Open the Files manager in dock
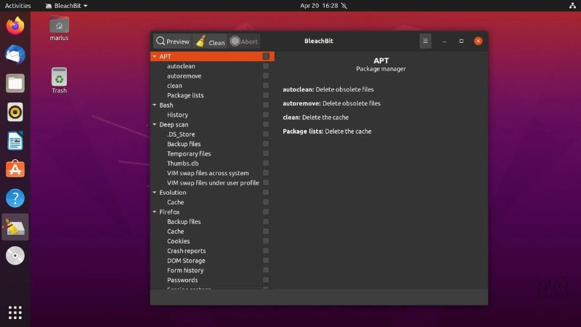 coord(15,83)
